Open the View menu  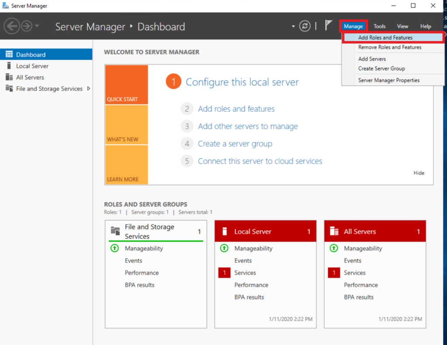[402, 26]
